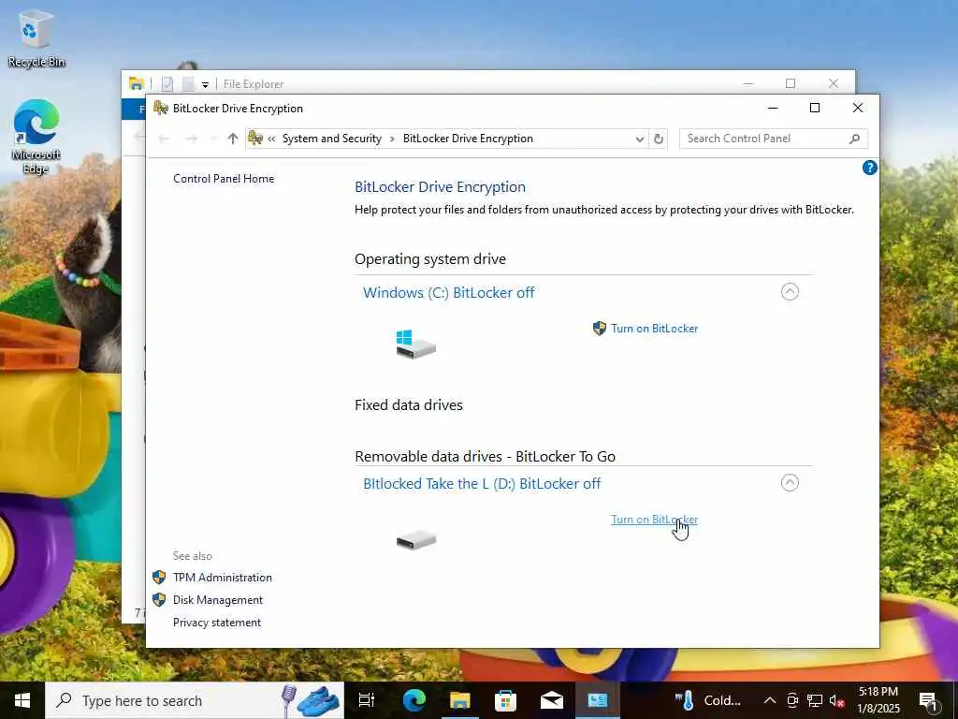Open Disk Management
Image resolution: width=958 pixels, height=719 pixels.
(x=218, y=600)
